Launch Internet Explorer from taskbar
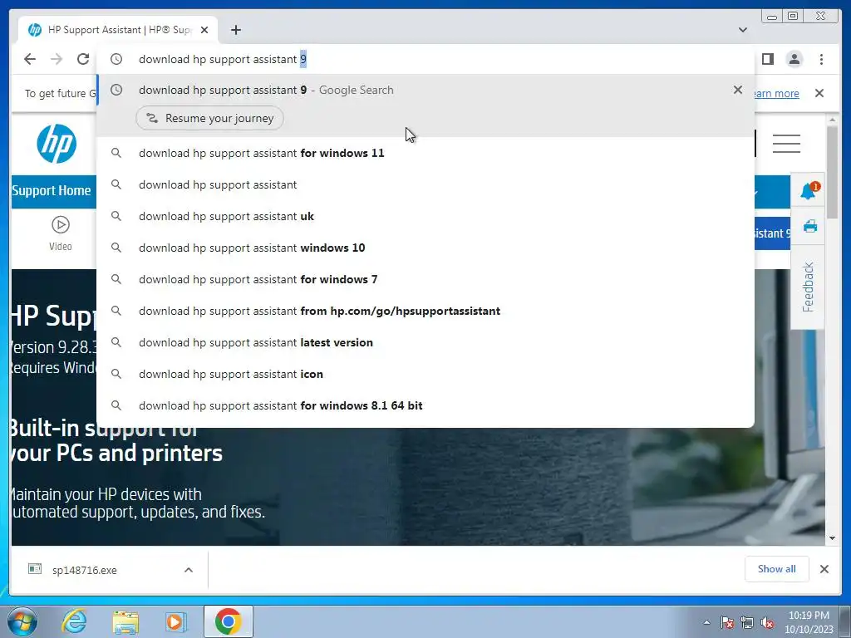The height and width of the screenshot is (638, 851). pyautogui.click(x=74, y=621)
